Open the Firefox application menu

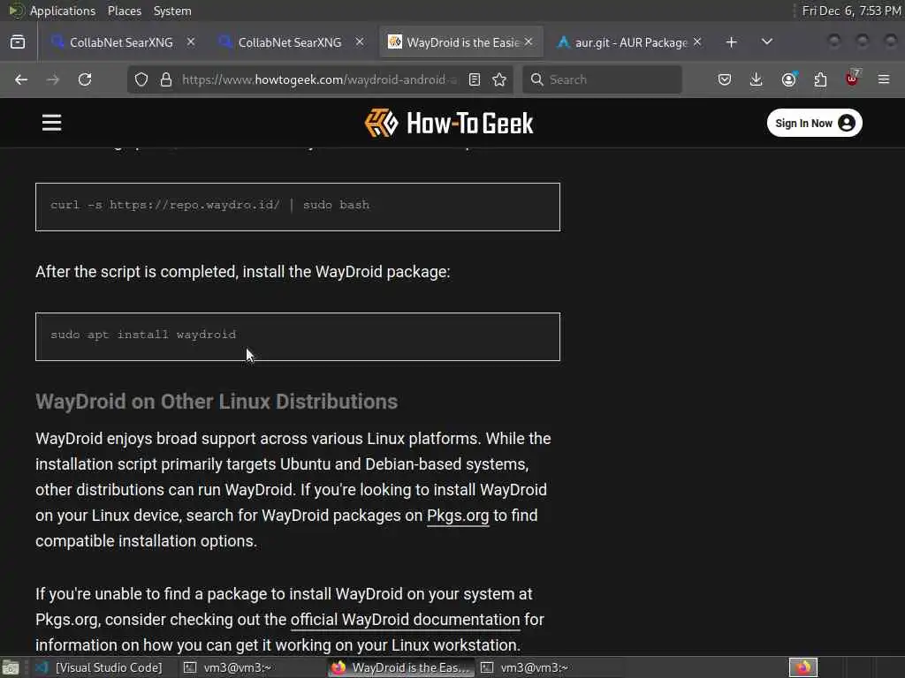pyautogui.click(x=884, y=79)
